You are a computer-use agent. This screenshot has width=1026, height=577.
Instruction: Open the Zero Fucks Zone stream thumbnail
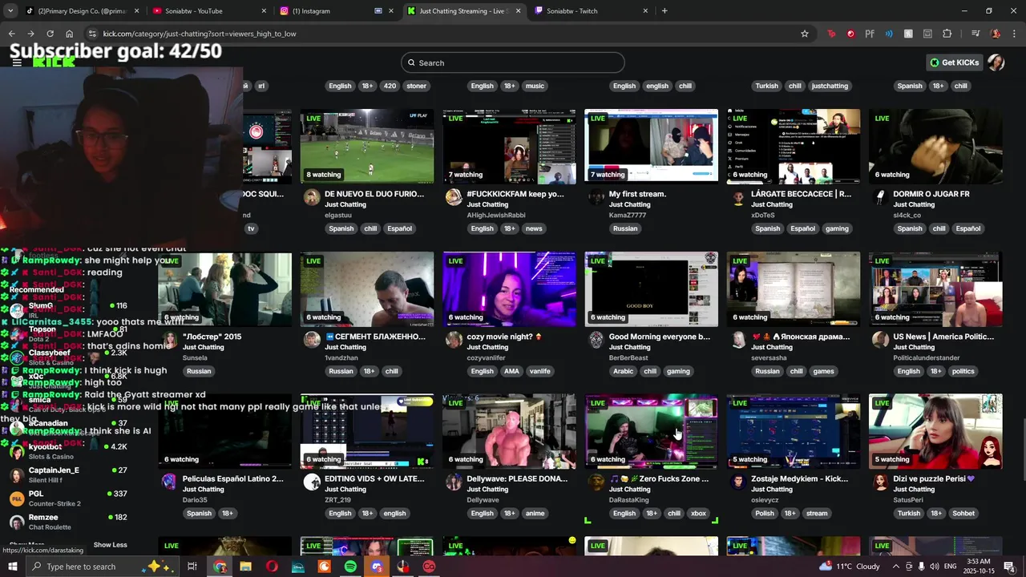pos(651,431)
